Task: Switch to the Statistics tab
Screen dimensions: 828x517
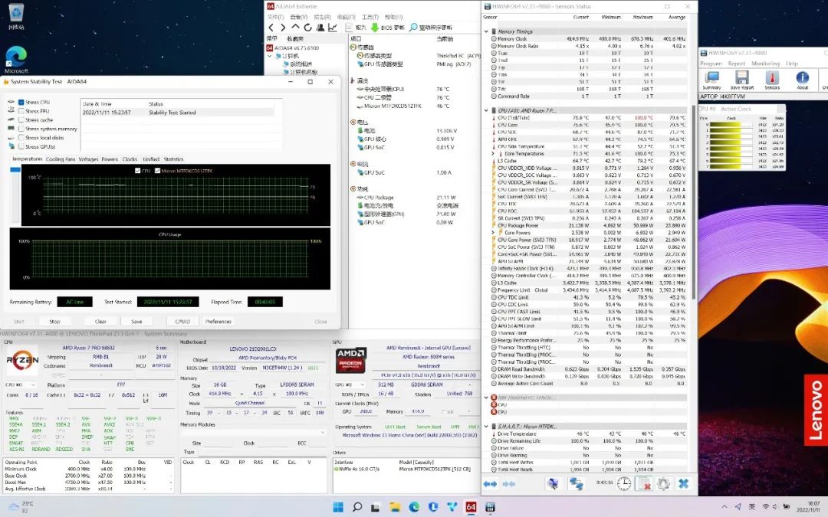Action: pyautogui.click(x=173, y=159)
